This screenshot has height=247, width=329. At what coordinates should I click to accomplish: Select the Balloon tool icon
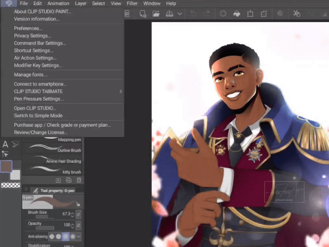click(15, 144)
